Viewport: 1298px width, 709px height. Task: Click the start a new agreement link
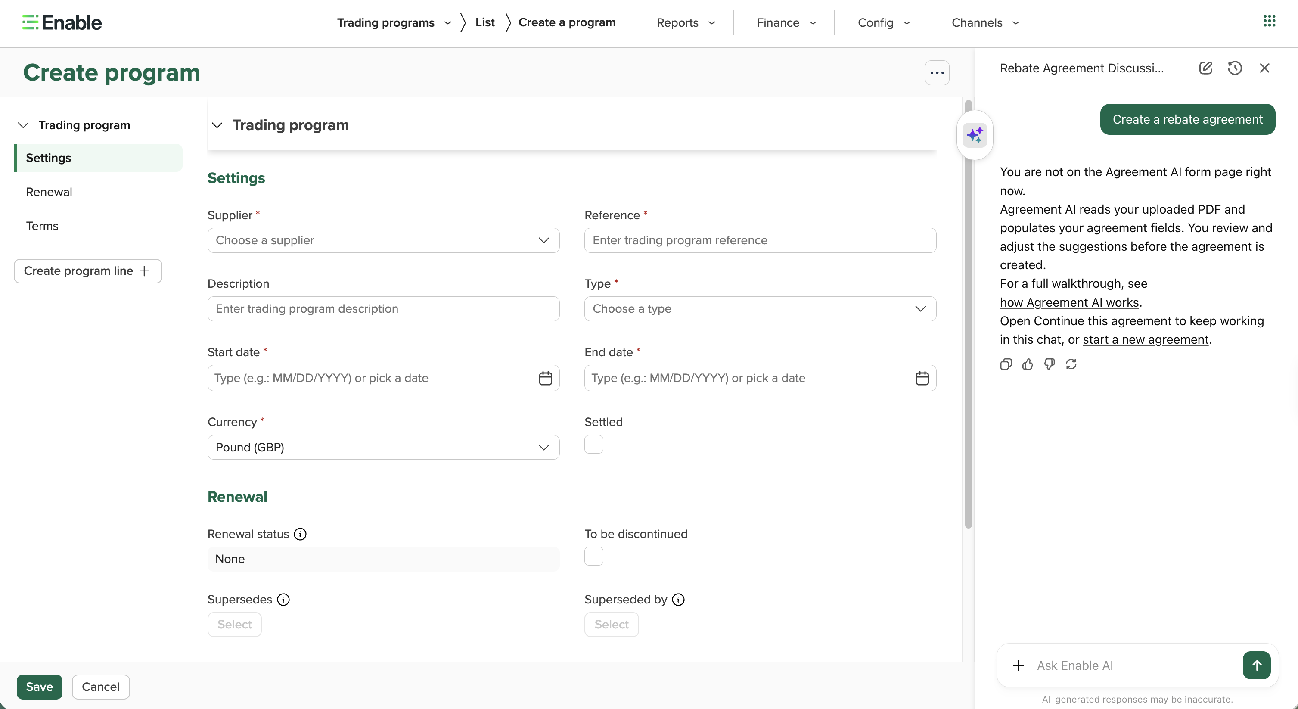(1145, 339)
